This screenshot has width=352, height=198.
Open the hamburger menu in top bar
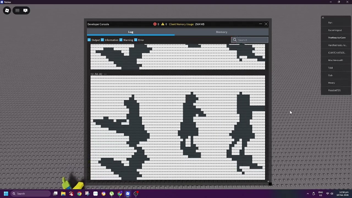click(17, 10)
